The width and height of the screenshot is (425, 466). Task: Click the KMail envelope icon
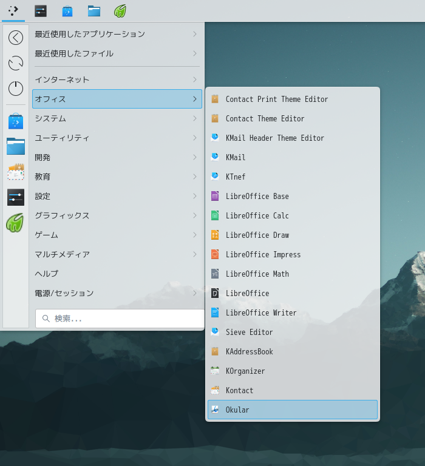click(x=215, y=157)
